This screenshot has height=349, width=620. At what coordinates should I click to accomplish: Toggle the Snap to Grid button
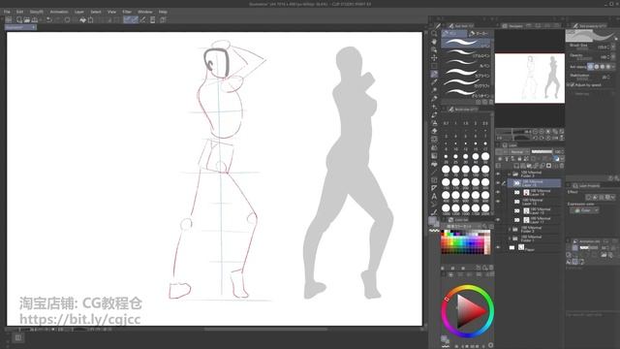142,19
